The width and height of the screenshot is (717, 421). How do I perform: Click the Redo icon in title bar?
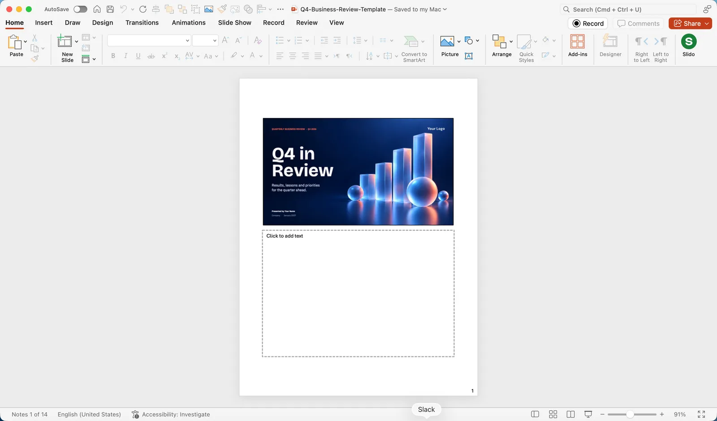pyautogui.click(x=143, y=9)
